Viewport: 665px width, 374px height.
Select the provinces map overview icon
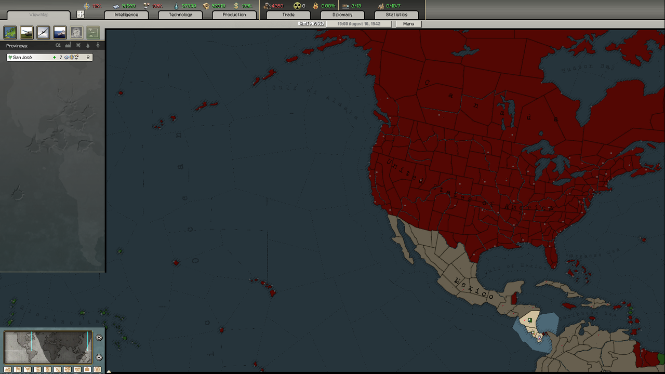coord(10,33)
